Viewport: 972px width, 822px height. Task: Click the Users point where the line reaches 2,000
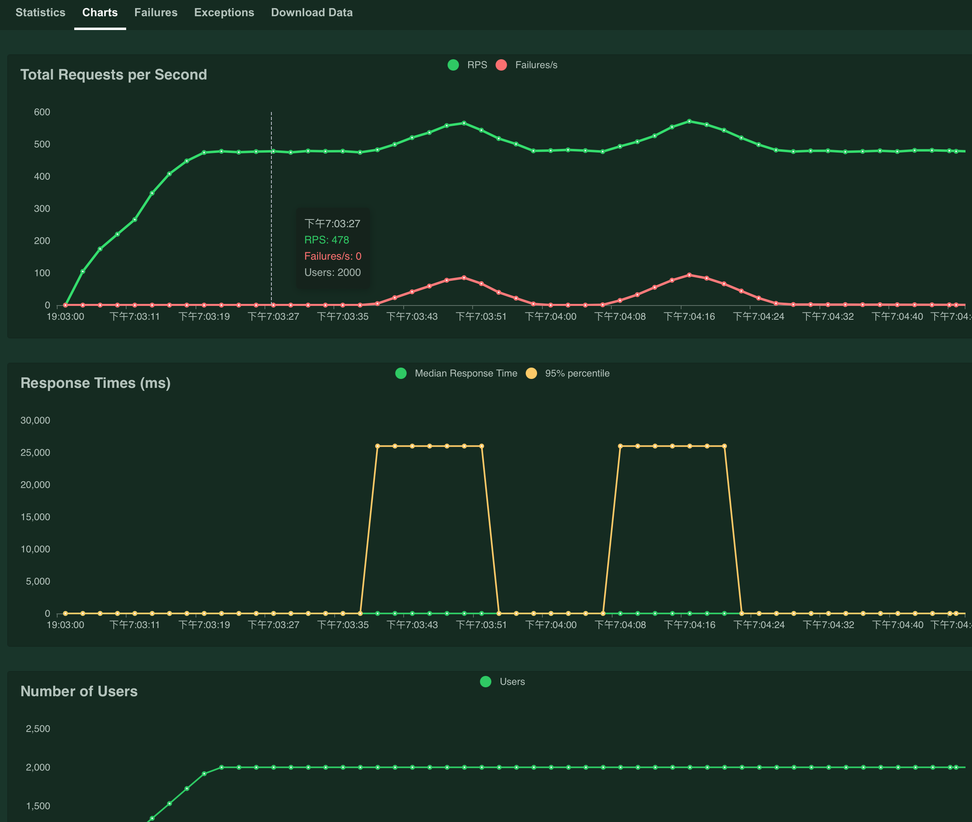[x=221, y=768]
